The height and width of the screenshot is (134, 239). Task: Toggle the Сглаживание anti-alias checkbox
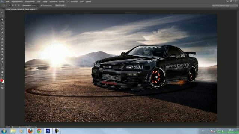(x=41, y=6)
